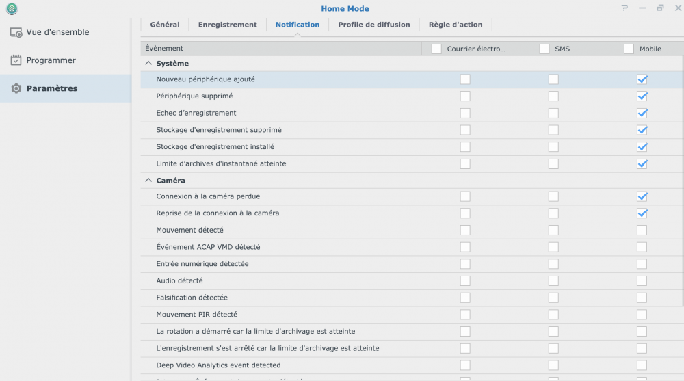Enable email for Connexion à la caméra perdue
The width and height of the screenshot is (684, 381).
pos(465,196)
